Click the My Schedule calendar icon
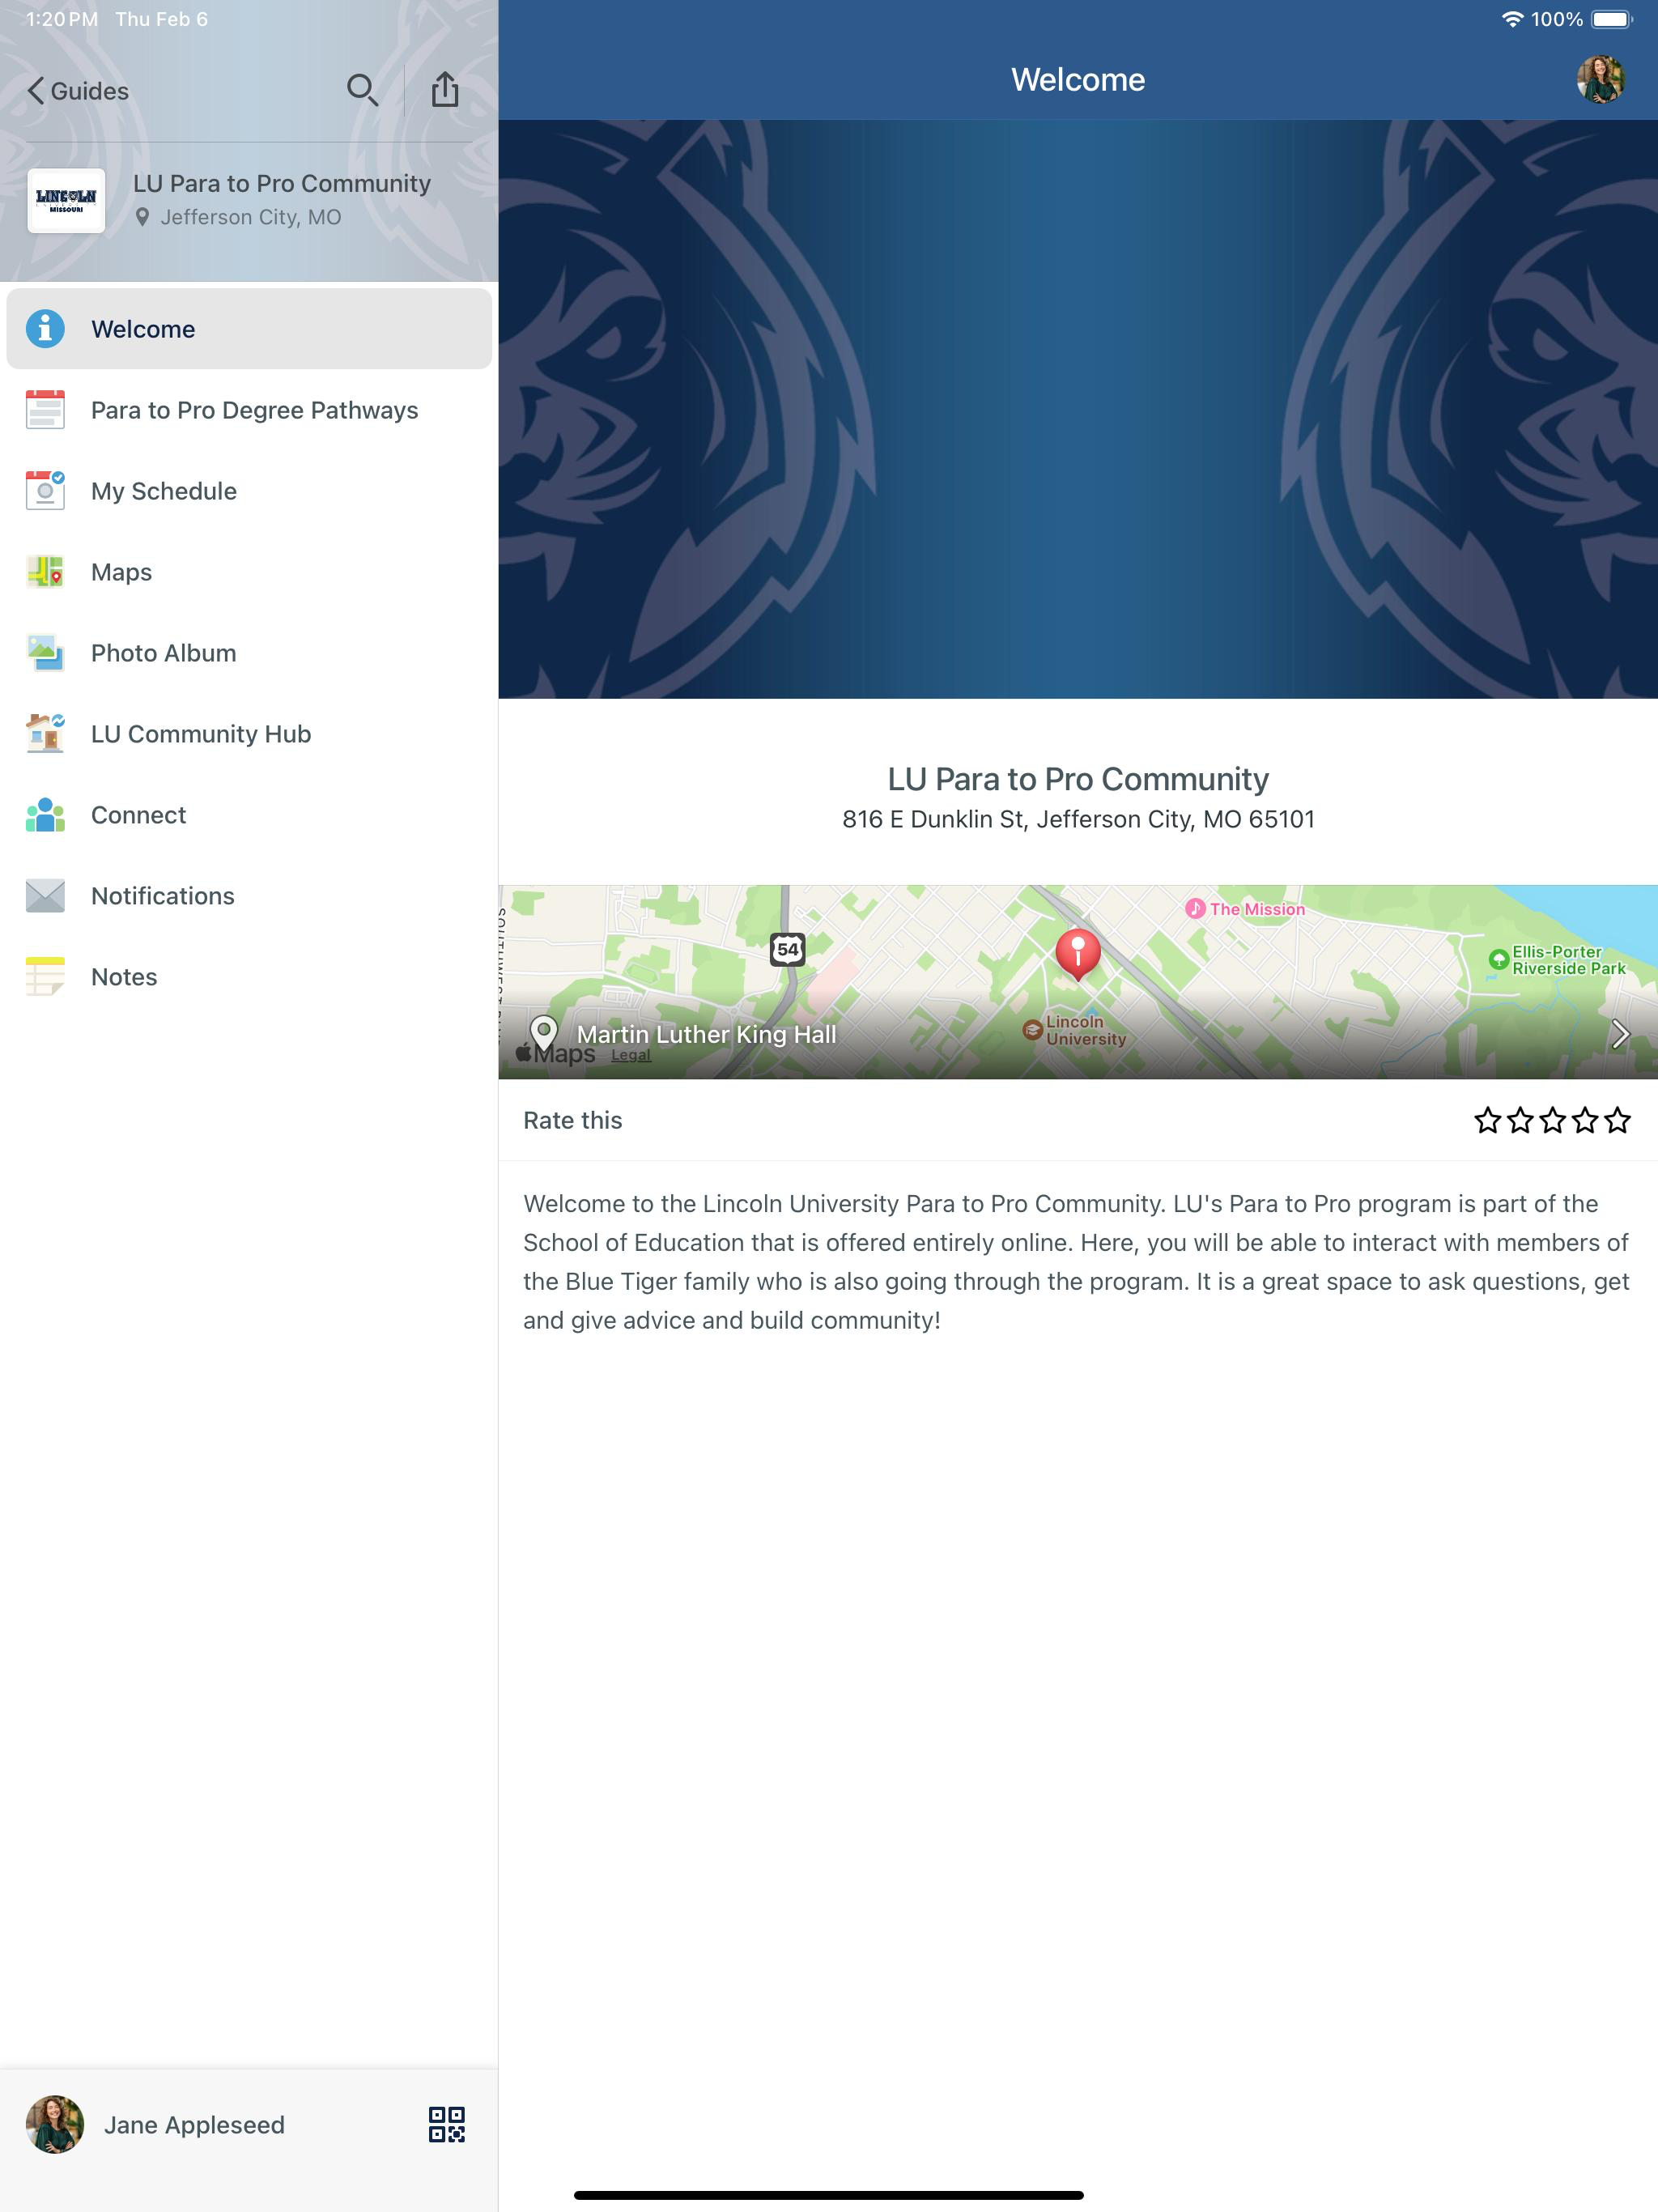Viewport: 1658px width, 2212px height. coord(45,491)
